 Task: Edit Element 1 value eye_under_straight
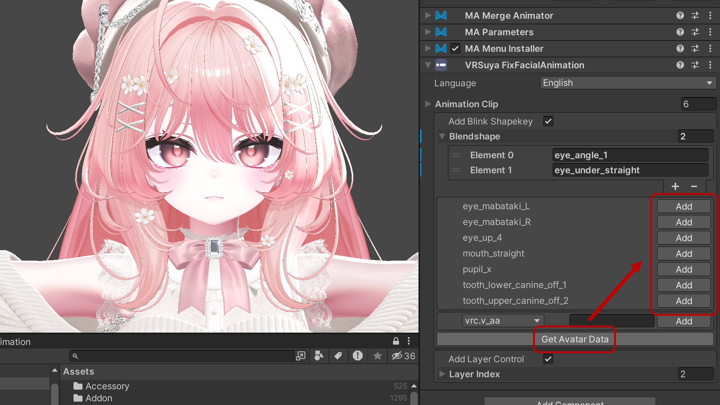pos(630,170)
